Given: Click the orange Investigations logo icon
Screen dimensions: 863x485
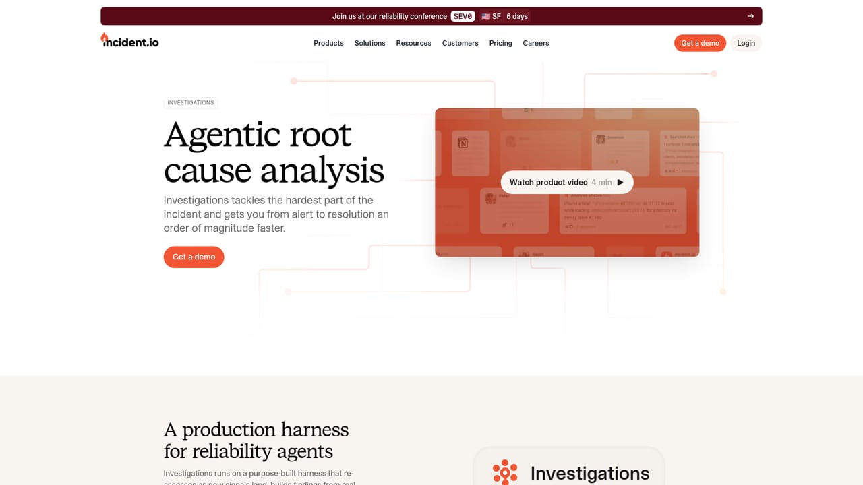Looking at the screenshot, I should coord(504,473).
